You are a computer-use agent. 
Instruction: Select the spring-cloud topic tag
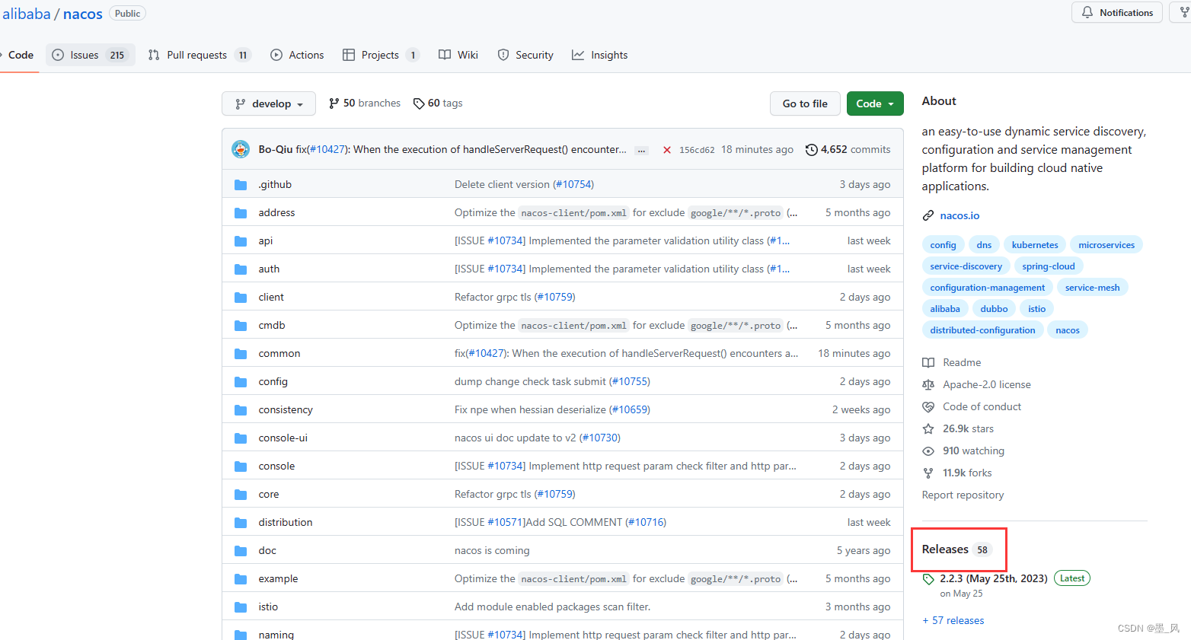tap(1049, 266)
